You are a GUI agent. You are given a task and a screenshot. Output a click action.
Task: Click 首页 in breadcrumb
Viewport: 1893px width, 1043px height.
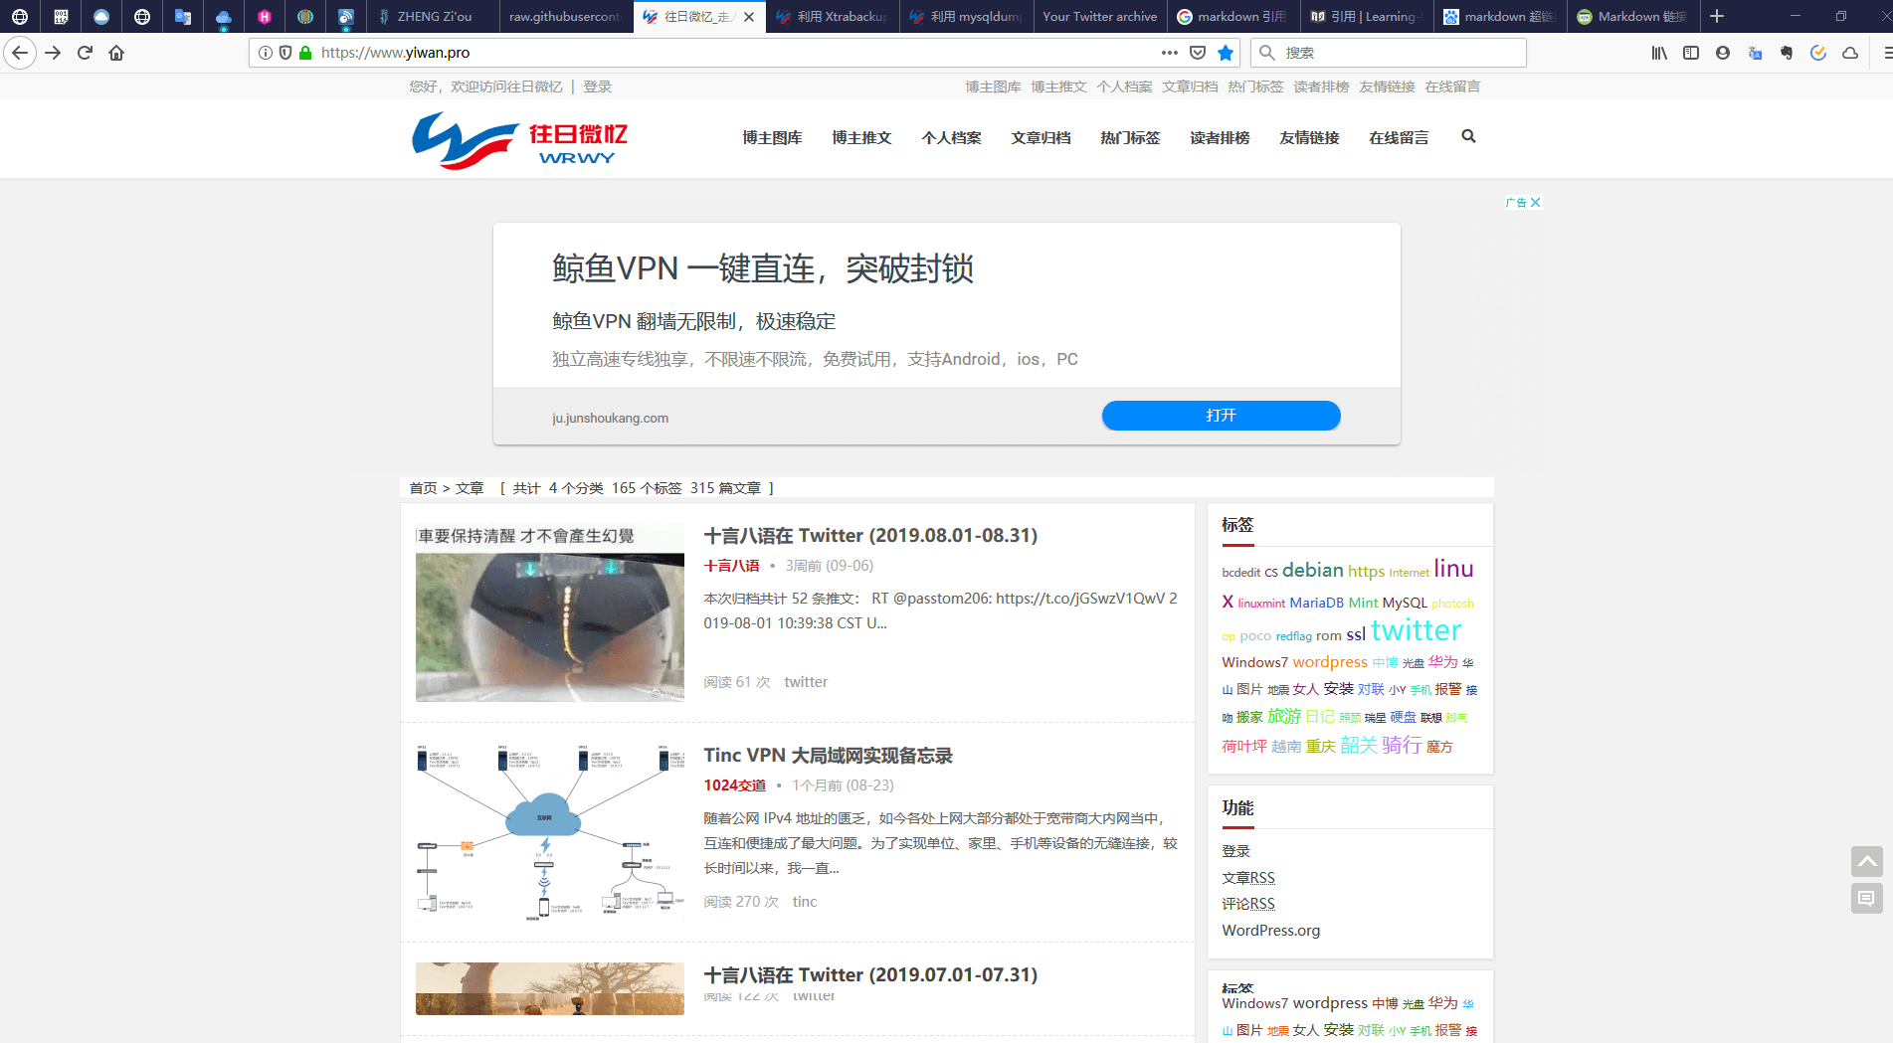point(423,488)
